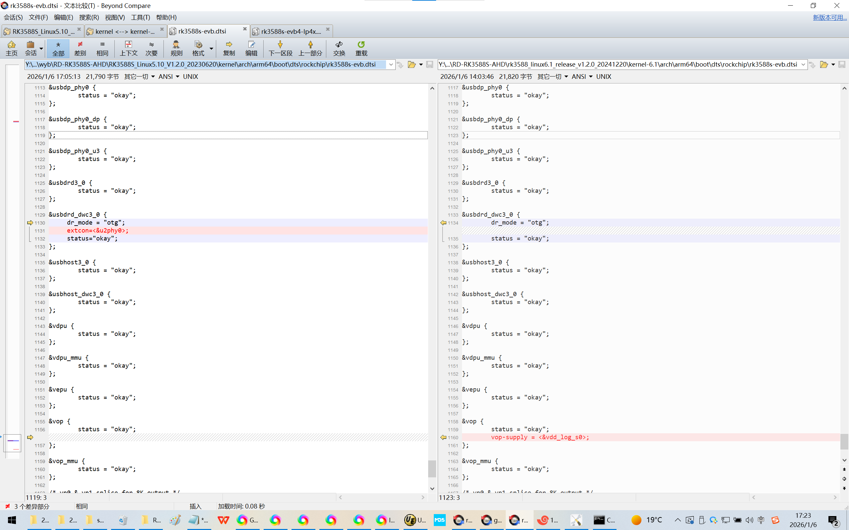Viewport: 849px width, 530px height.
Task: Open the Search (搜索) menu
Action: (89, 18)
